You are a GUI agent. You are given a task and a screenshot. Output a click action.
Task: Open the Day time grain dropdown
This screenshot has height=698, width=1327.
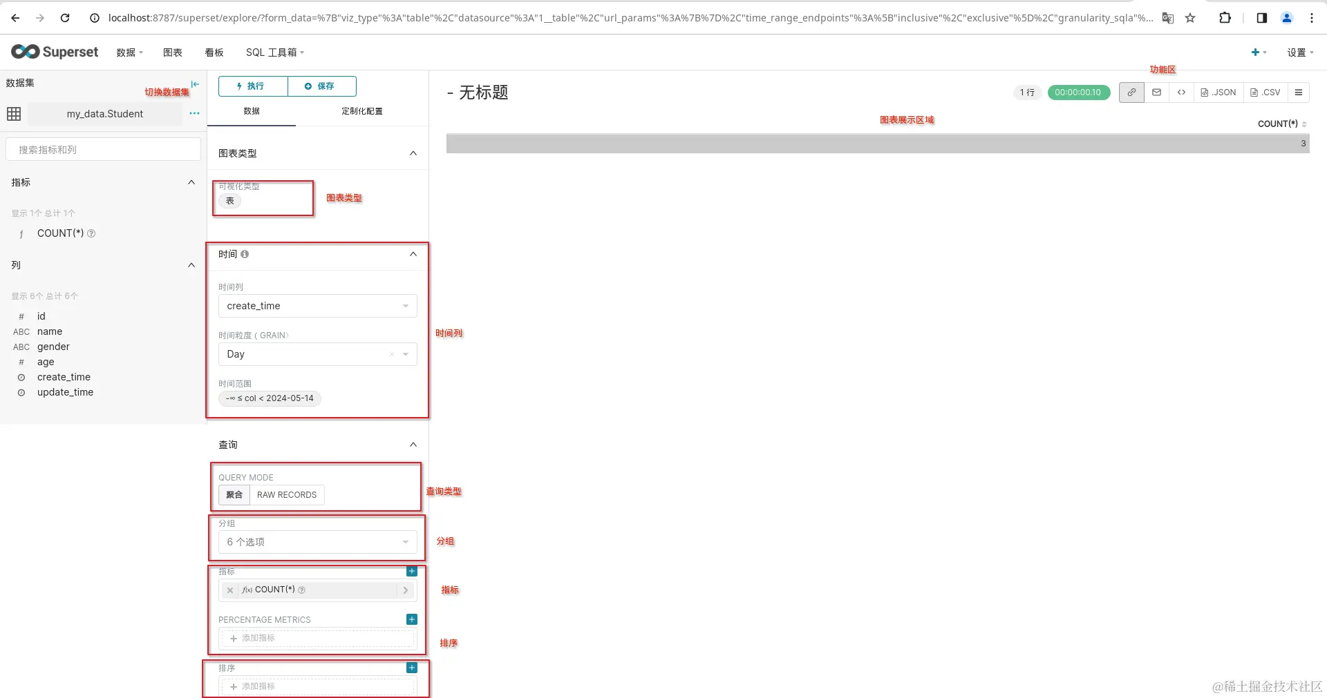click(318, 354)
